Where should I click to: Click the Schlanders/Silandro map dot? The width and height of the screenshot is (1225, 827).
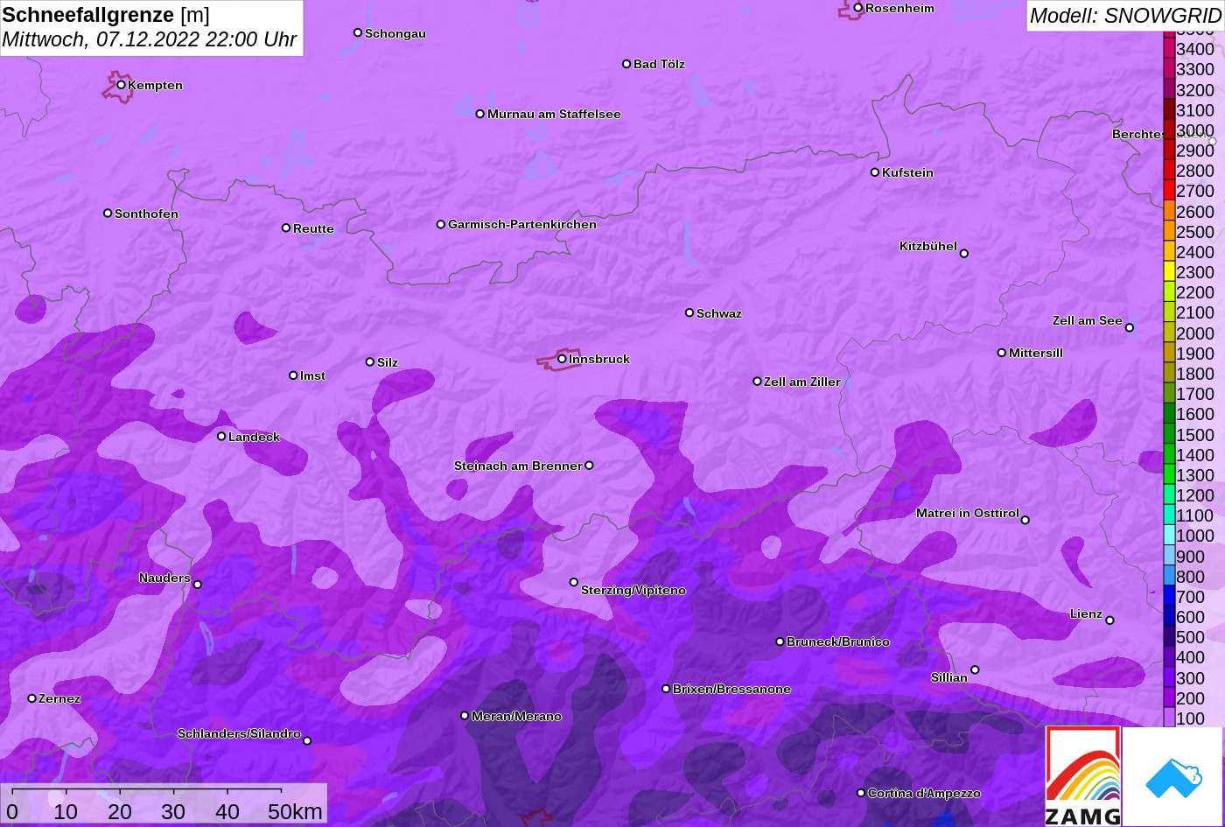307,741
